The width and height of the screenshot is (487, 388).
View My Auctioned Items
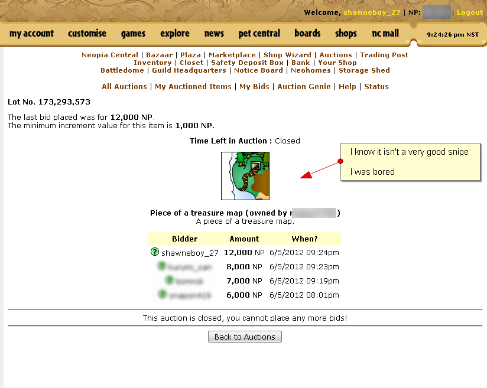[193, 87]
